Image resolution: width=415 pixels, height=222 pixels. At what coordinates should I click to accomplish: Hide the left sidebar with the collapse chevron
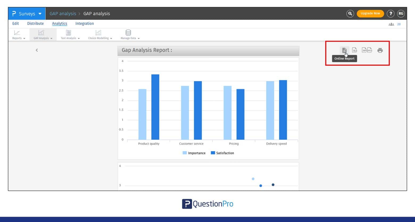(x=36, y=50)
